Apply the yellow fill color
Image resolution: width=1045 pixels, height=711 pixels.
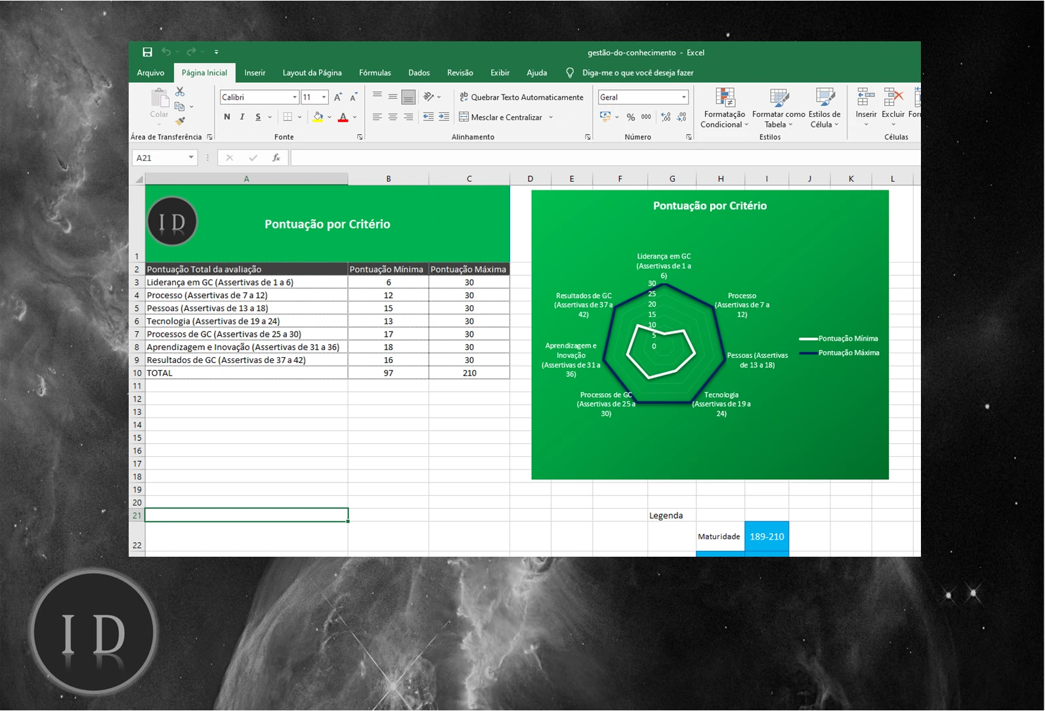(318, 117)
